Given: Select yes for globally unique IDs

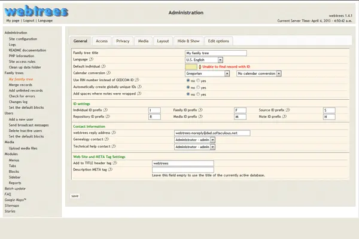Looking at the screenshot, I should coord(199,87).
